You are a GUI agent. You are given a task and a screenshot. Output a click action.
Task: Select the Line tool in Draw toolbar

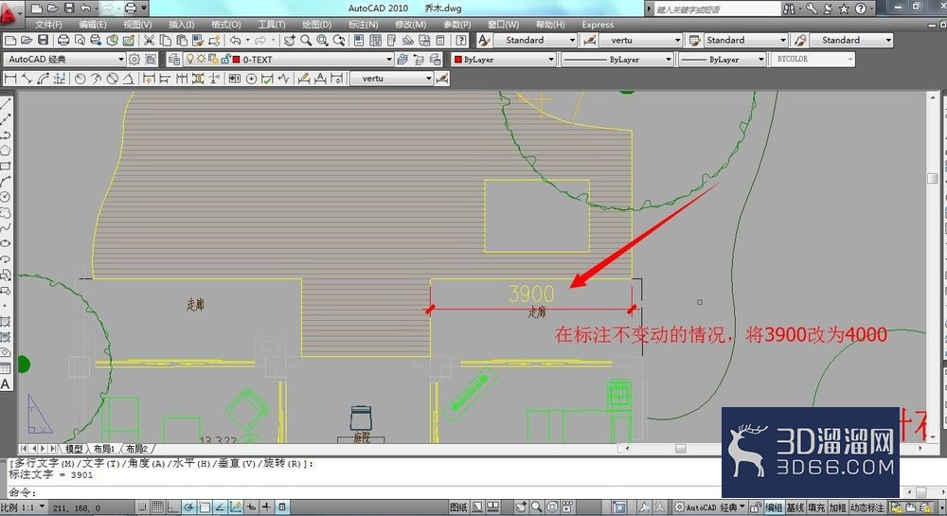[x=6, y=104]
